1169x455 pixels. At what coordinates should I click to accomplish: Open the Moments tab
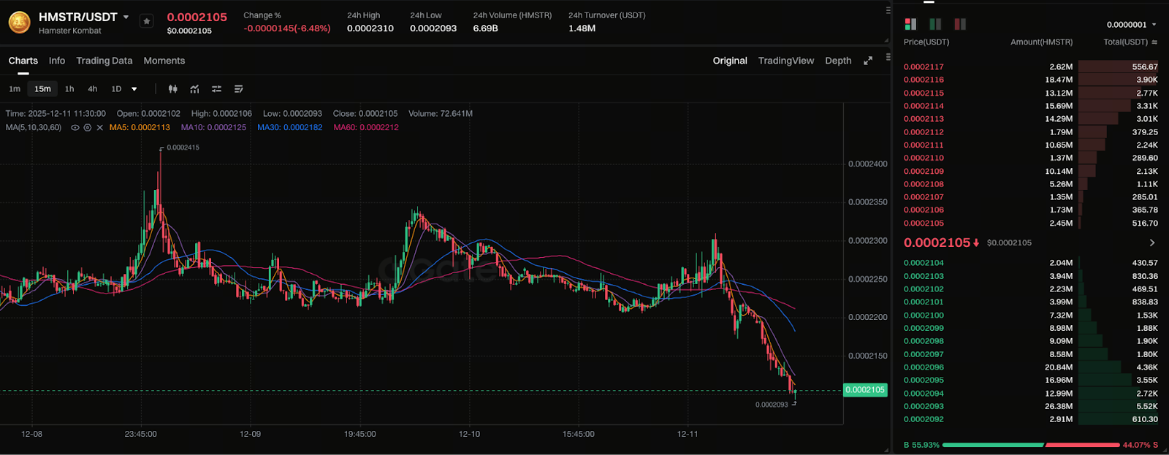coord(164,61)
